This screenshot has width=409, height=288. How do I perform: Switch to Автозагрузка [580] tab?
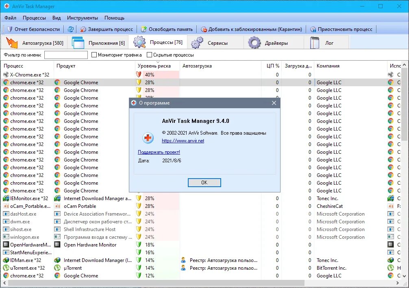pos(35,43)
